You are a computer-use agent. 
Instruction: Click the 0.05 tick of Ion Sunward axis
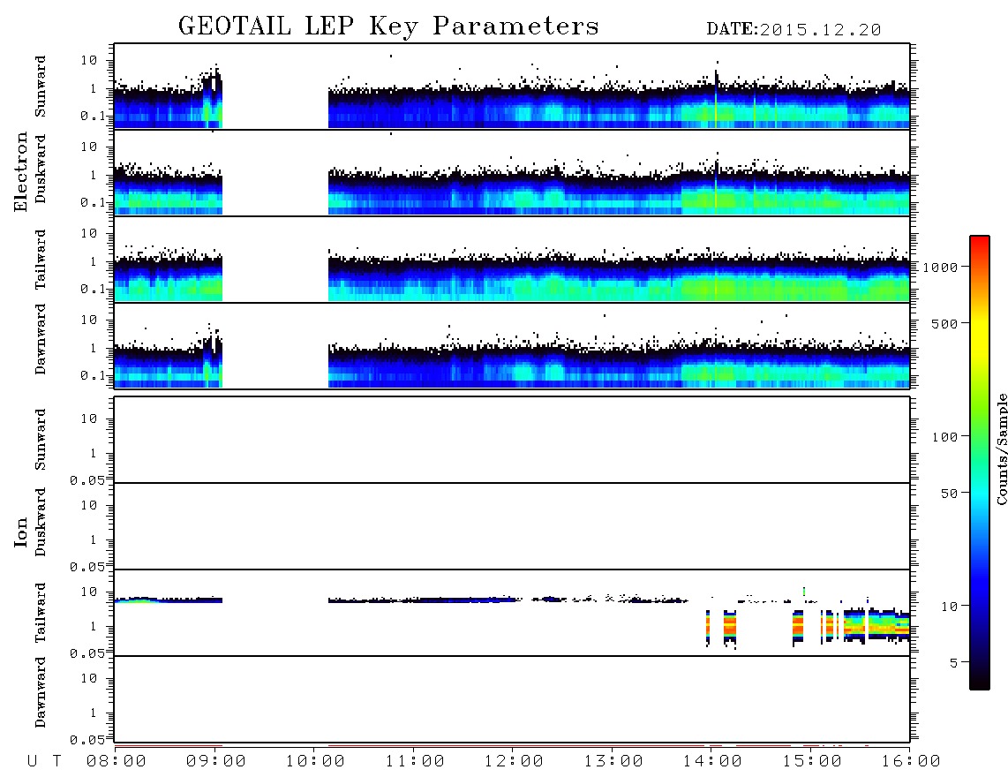pos(87,480)
